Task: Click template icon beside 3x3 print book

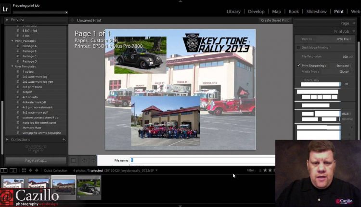Action: tap(18, 87)
